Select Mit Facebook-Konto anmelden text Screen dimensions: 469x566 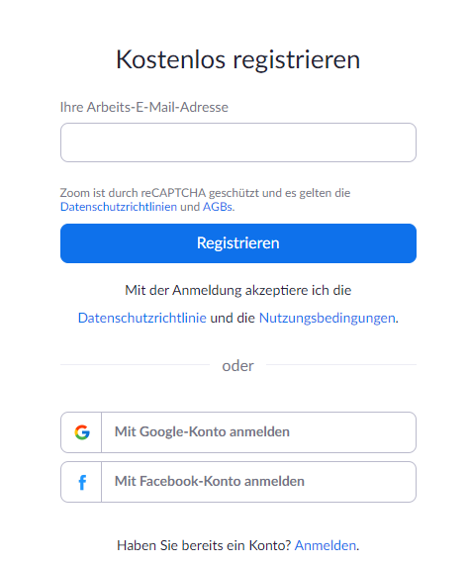(210, 481)
